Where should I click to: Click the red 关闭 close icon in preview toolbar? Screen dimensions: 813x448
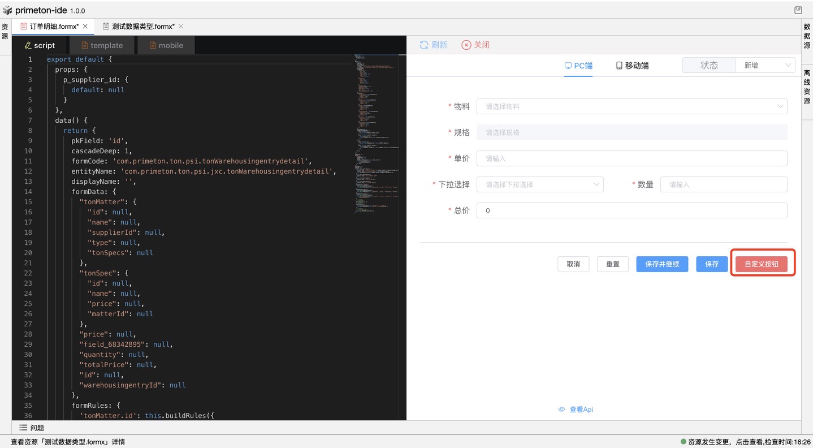tap(466, 45)
